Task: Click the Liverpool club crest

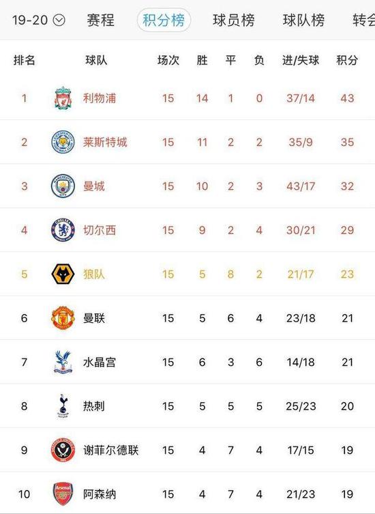Action: coord(63,98)
